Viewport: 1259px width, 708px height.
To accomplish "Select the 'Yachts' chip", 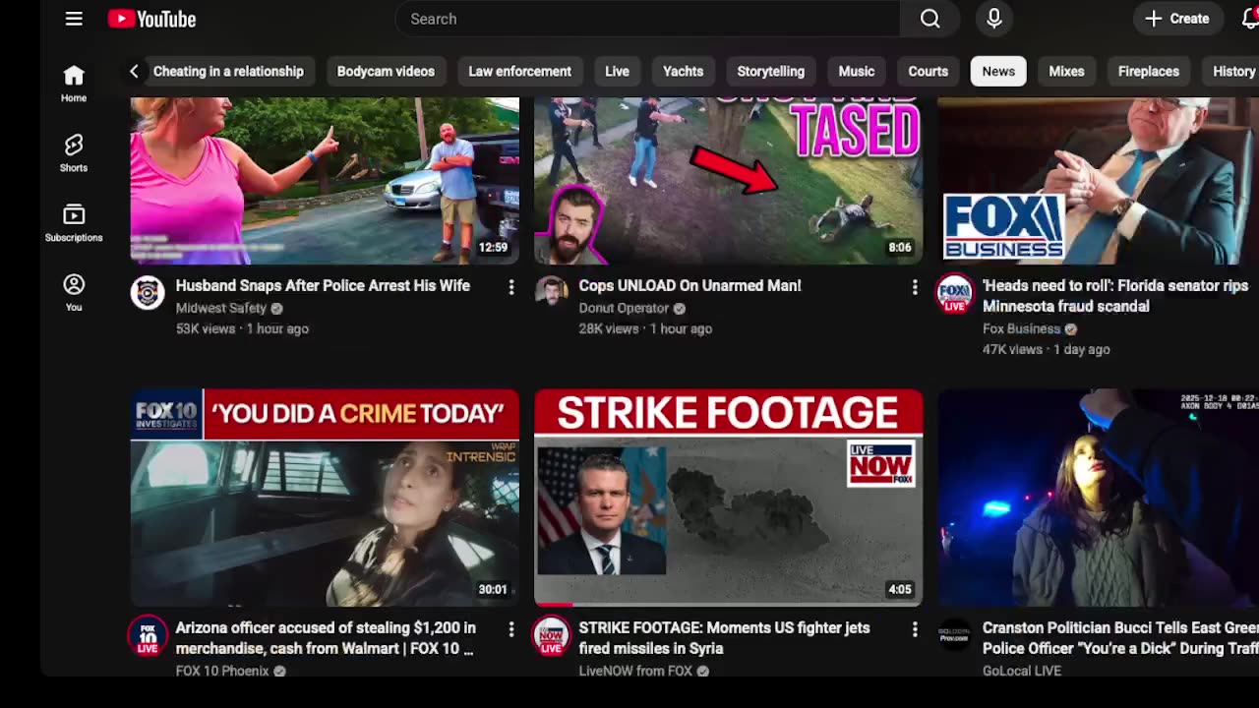I will pos(683,71).
